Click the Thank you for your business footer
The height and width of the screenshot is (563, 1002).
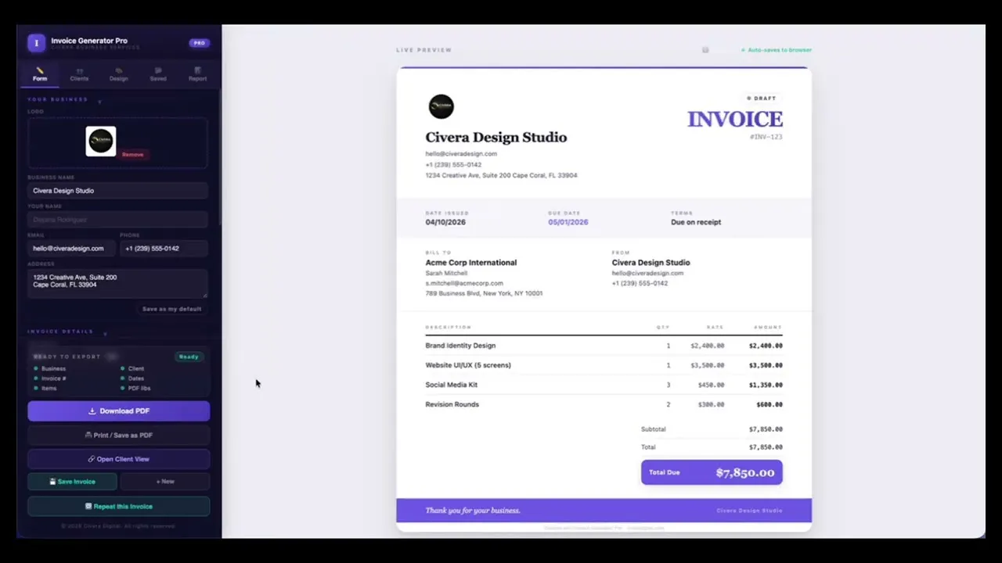[x=473, y=511]
